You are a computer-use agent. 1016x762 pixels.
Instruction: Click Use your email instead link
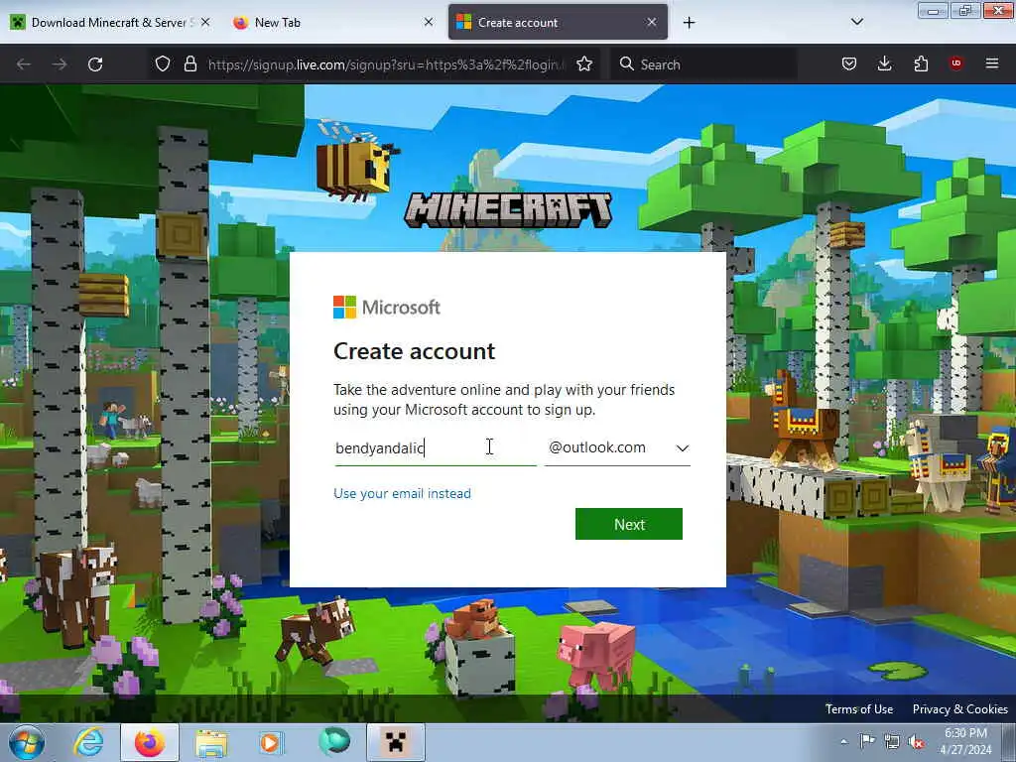(402, 493)
